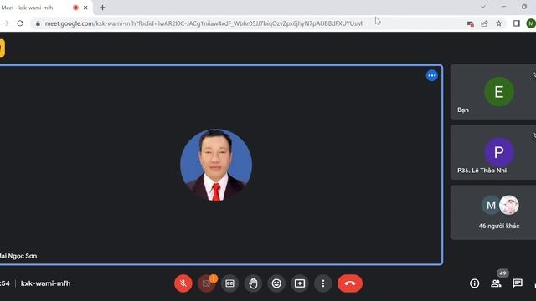Click the camera warning exclamation badge
This screenshot has width=536, height=301.
coord(214,278)
